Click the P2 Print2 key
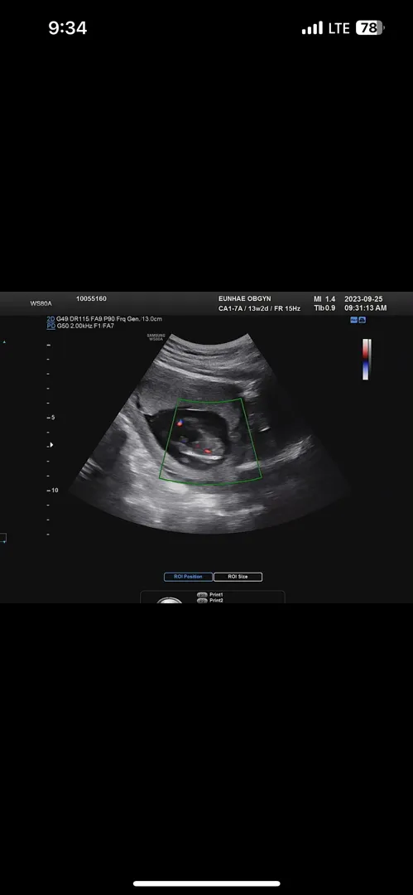This screenshot has height=895, width=413. click(210, 601)
